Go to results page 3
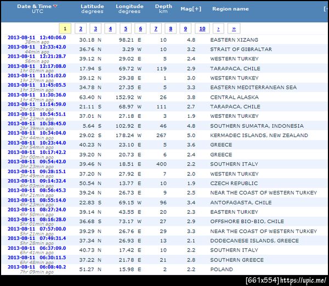The image size is (329, 286). coord(95,28)
